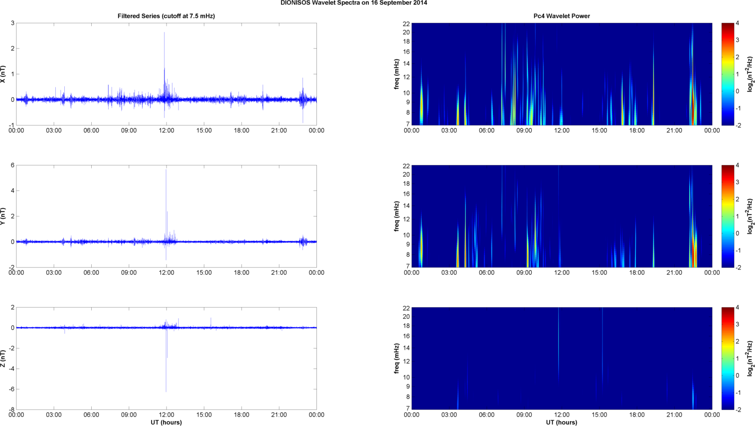The height and width of the screenshot is (426, 755).
Task: Click the 'Z (nT)' axis label
Action: pyautogui.click(x=3, y=358)
